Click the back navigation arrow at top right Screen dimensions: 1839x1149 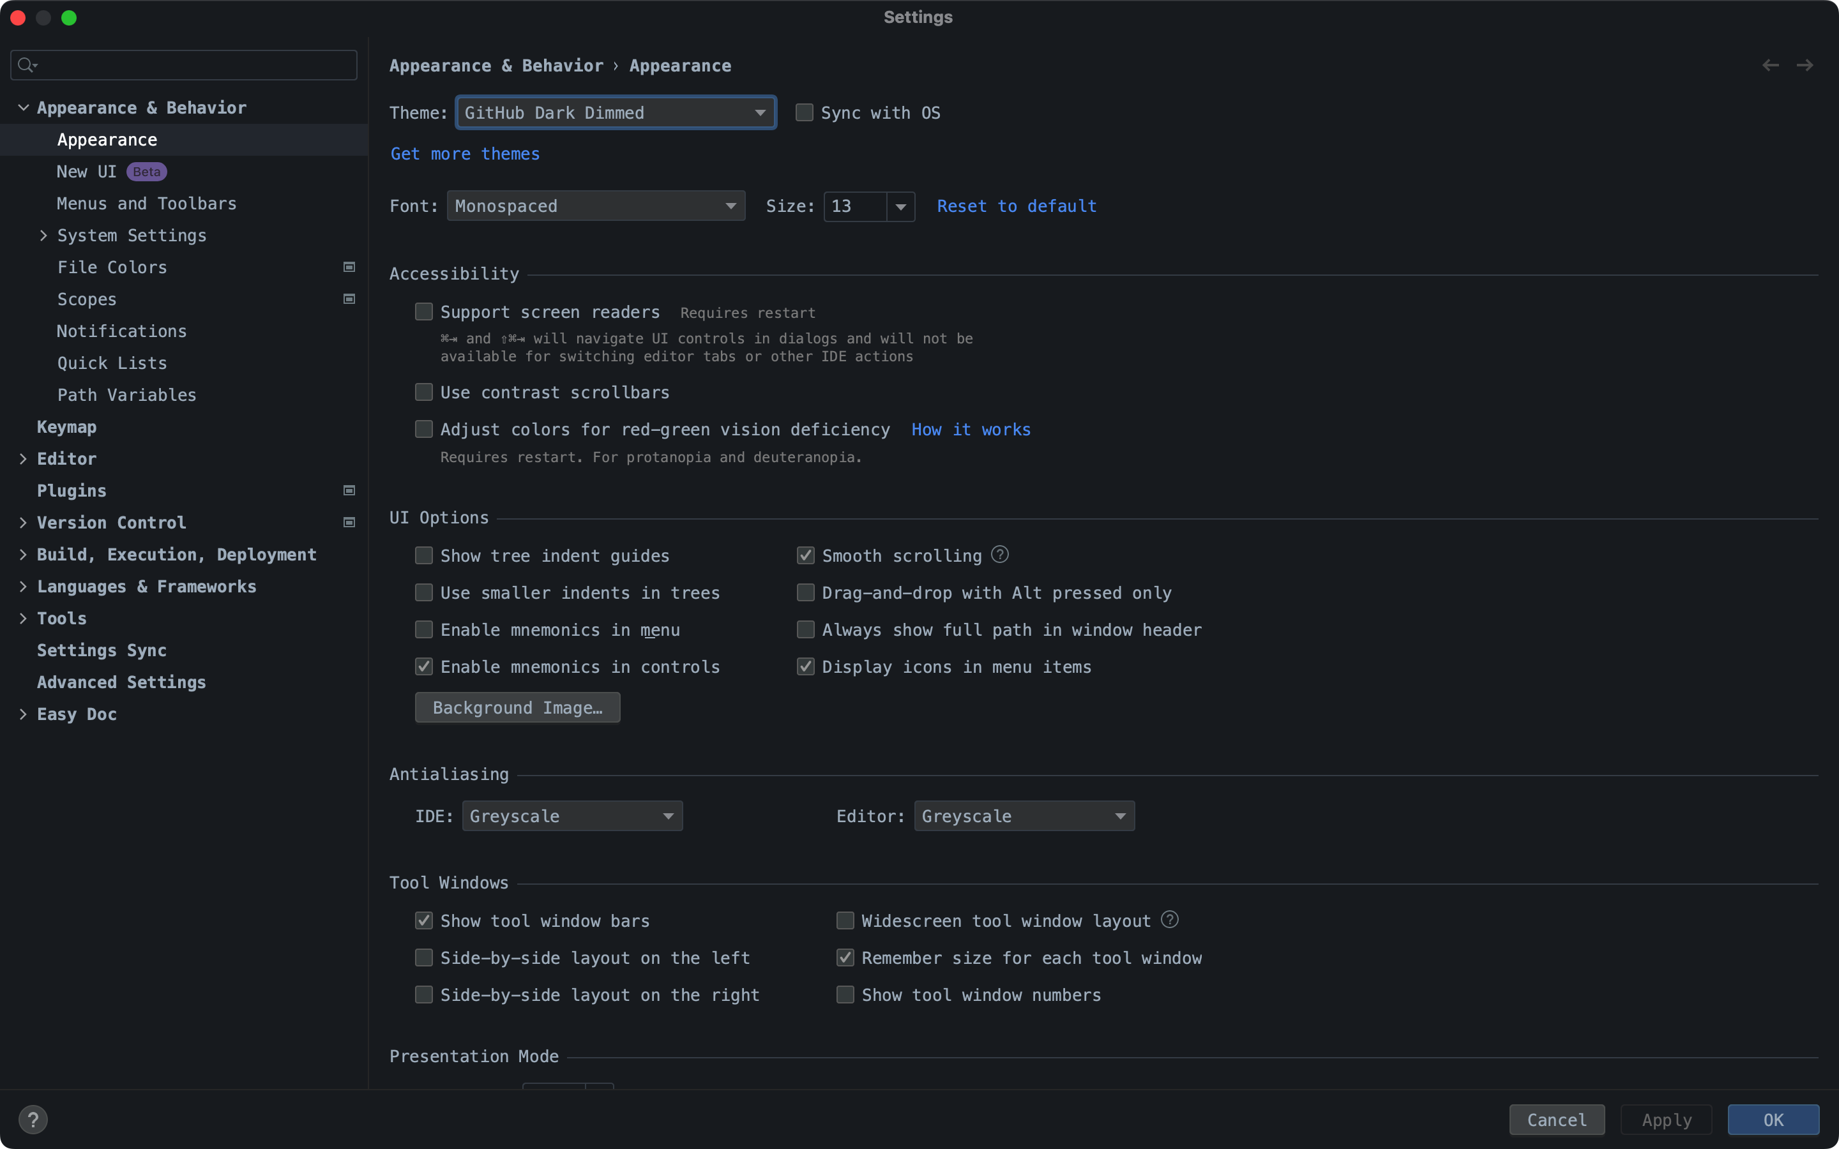coord(1770,65)
